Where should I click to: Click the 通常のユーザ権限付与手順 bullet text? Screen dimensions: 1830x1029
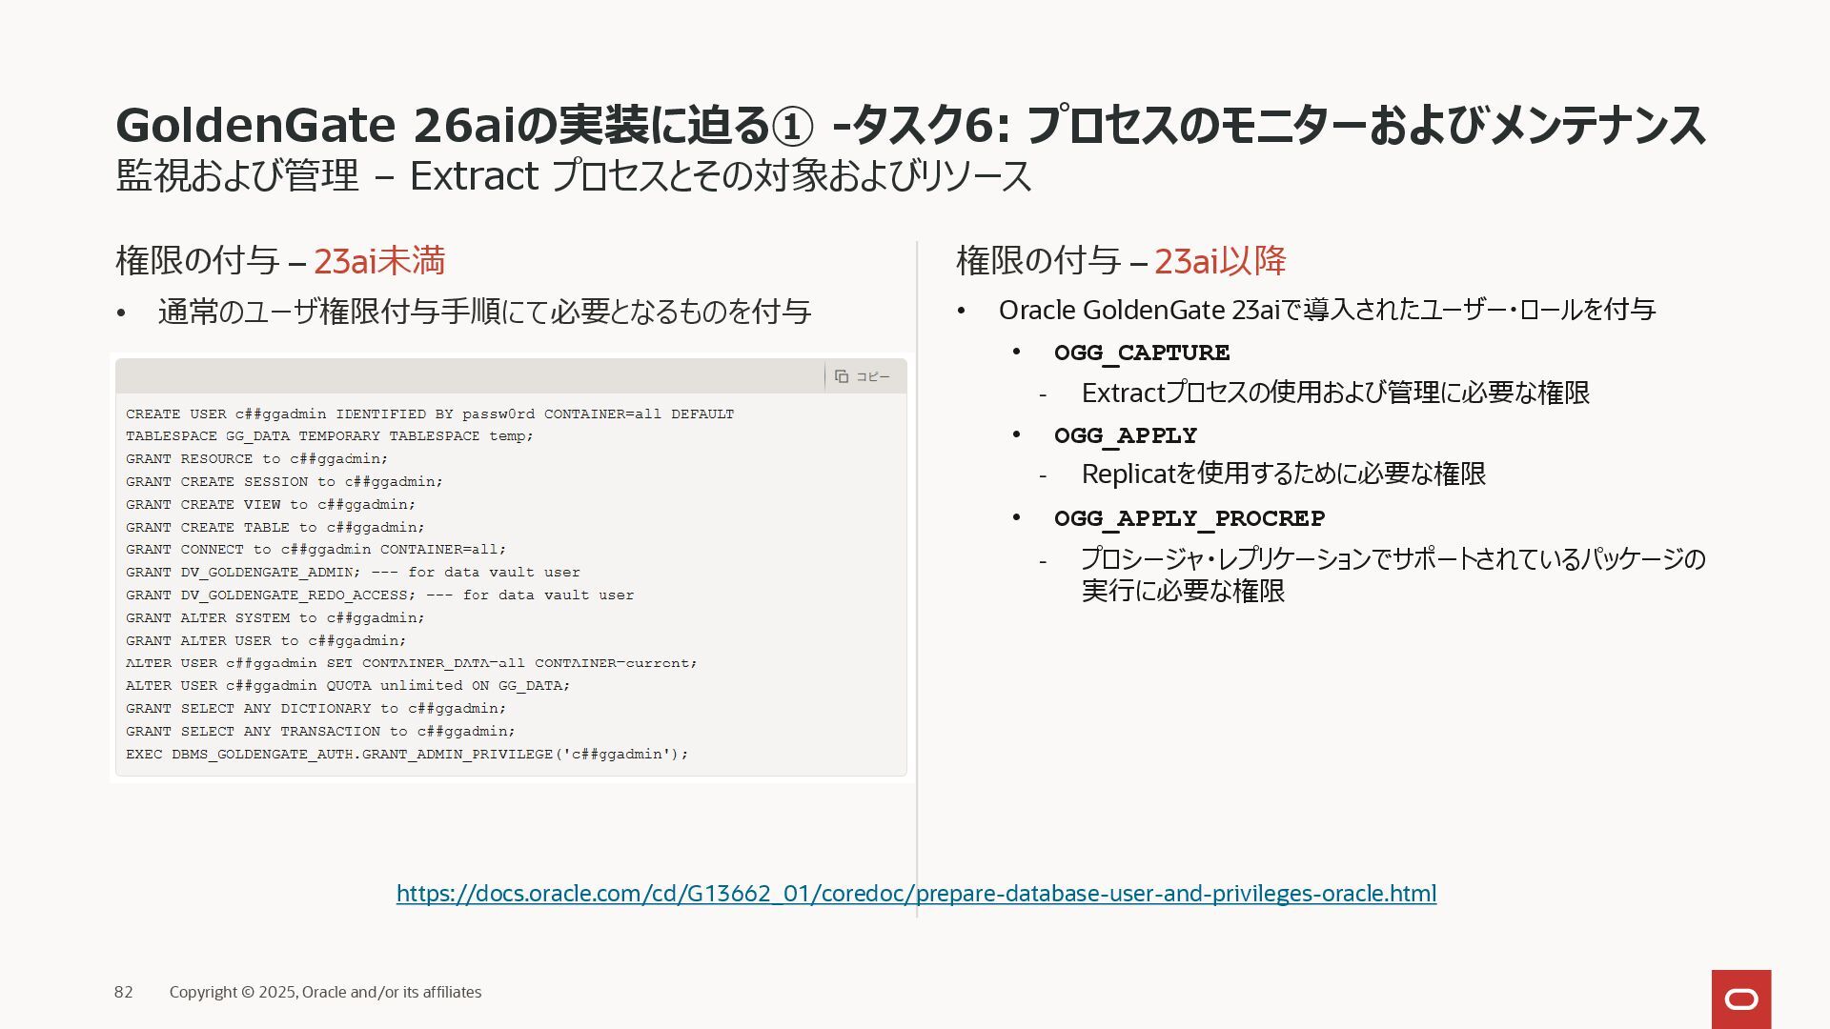click(484, 312)
